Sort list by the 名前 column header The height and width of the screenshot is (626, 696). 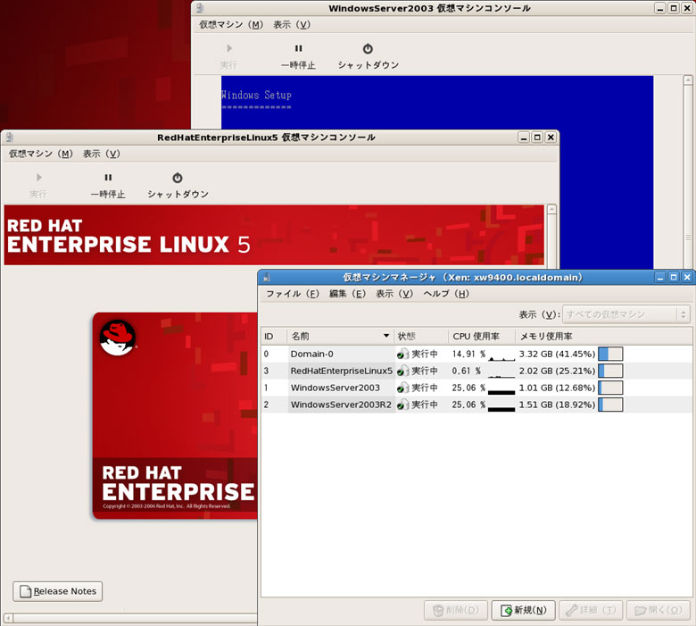pos(339,336)
